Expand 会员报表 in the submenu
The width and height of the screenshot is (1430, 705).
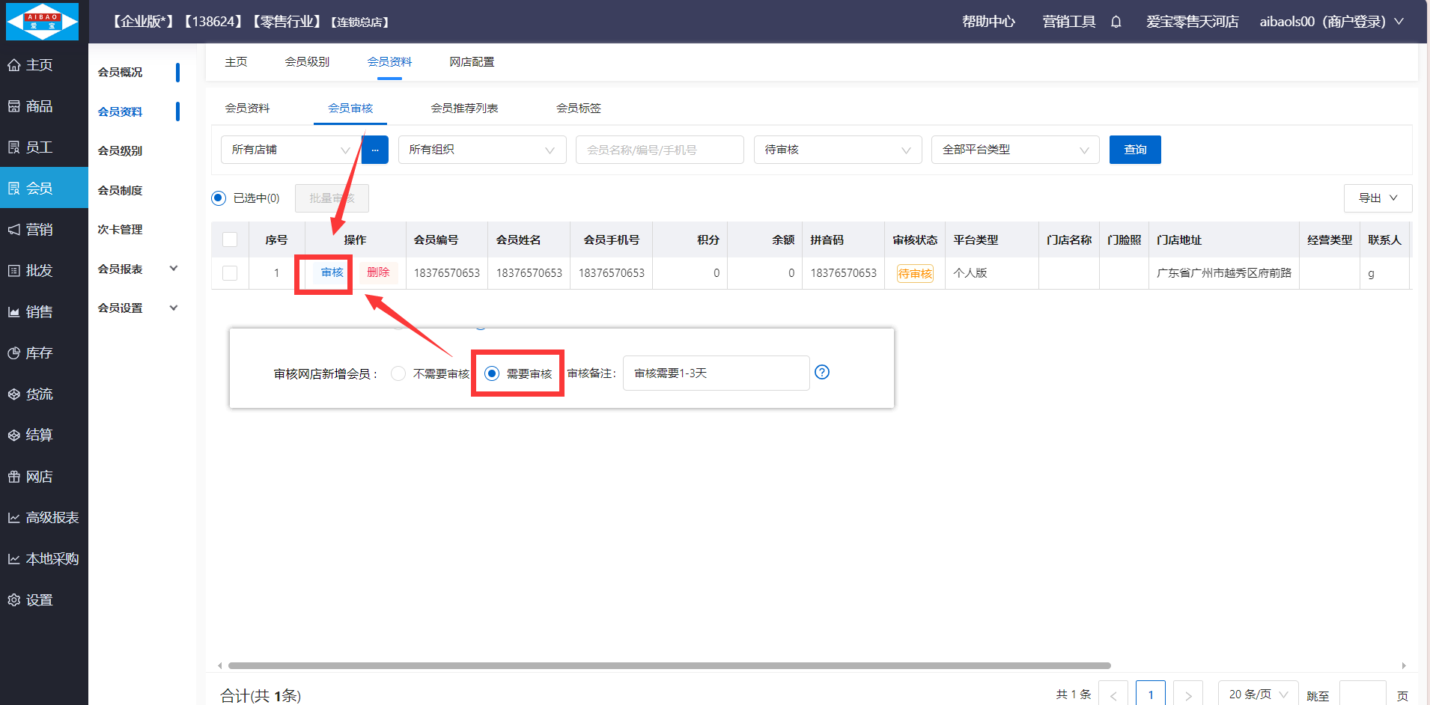(137, 269)
